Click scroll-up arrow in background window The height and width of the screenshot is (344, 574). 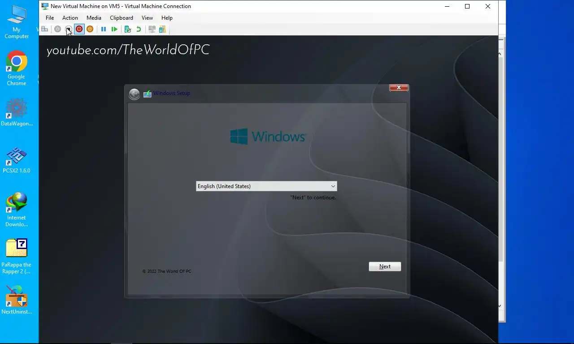pyautogui.click(x=500, y=54)
